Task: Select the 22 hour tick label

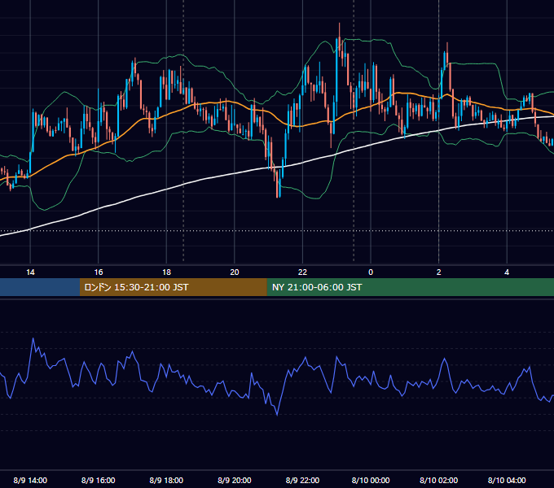Action: 302,272
